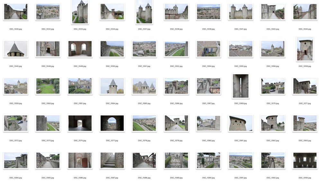Open thumbnail of DSC_1037.jpg
The image size is (329, 182).
pos(144,12)
